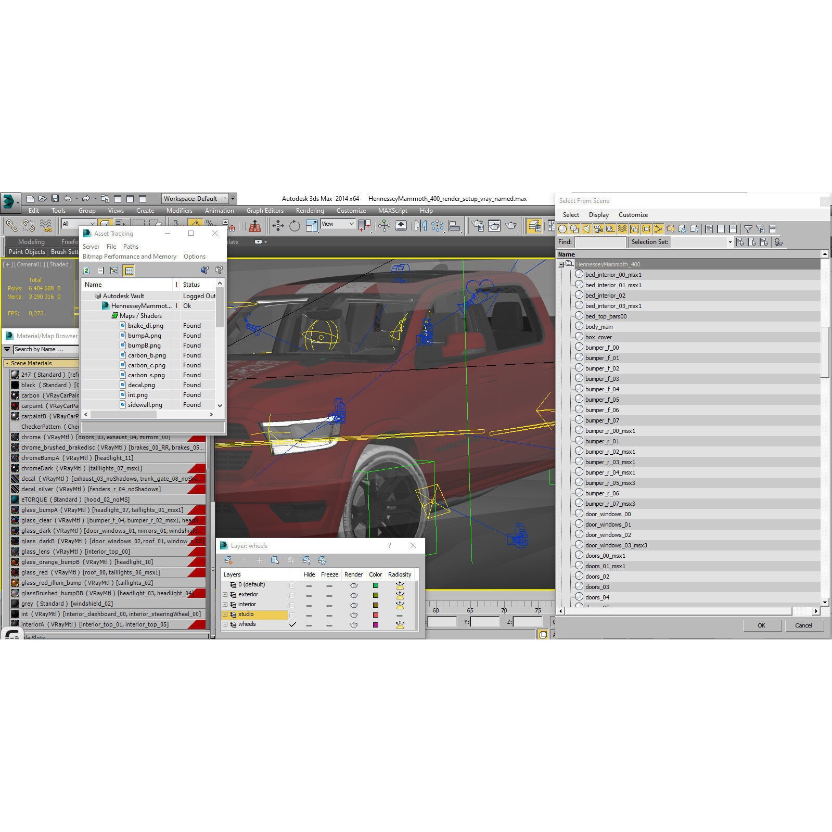Viewport: 832px width, 832px height.
Task: Click the Camera01 viewport label
Action: [x=30, y=264]
